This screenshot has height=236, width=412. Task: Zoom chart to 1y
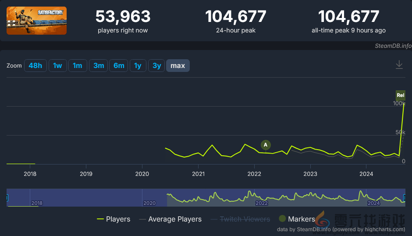point(138,66)
